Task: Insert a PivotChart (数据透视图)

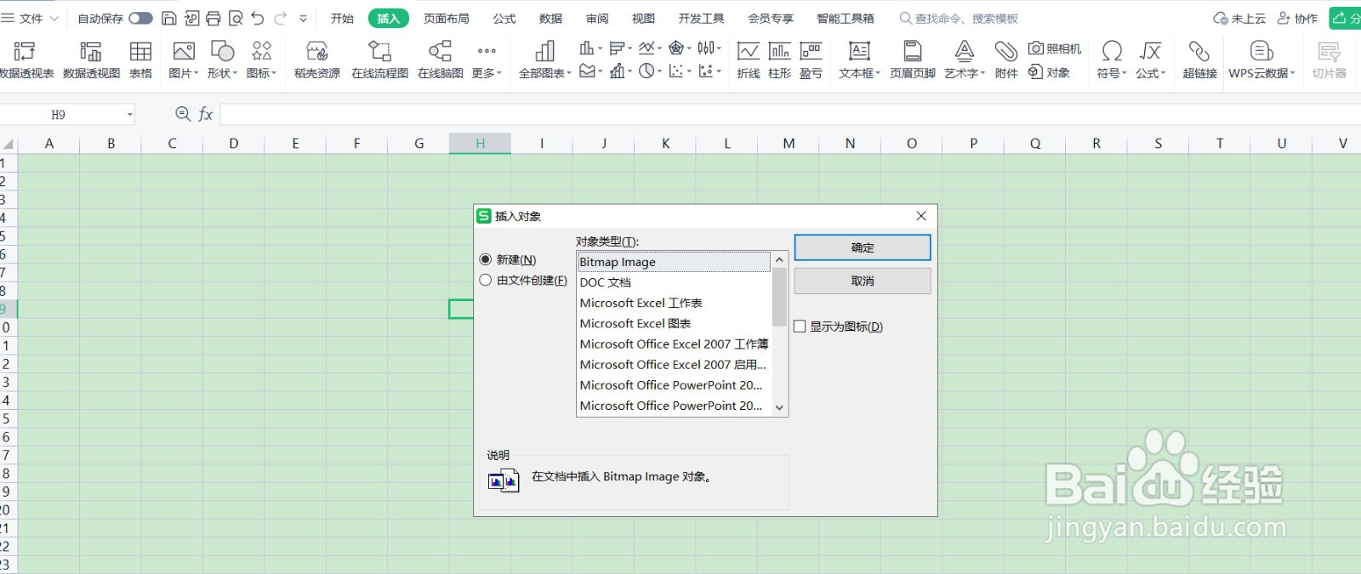Action: (91, 60)
